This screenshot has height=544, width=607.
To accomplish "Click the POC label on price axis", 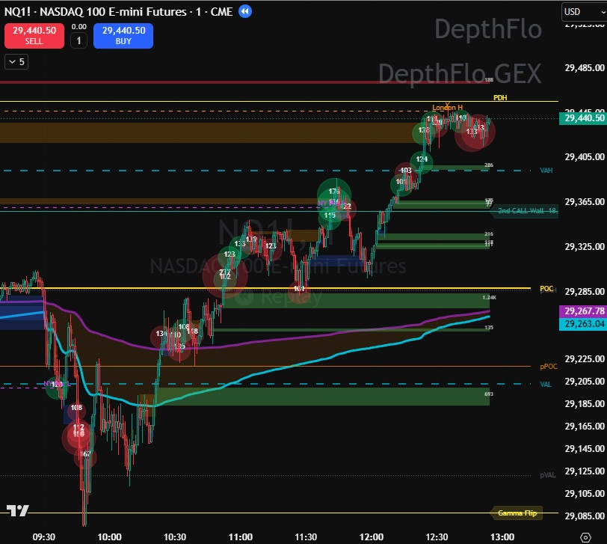I will (546, 289).
